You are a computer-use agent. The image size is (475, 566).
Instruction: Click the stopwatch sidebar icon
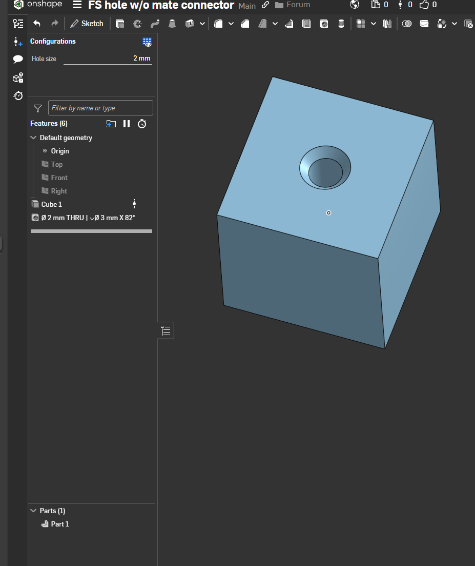tap(18, 95)
